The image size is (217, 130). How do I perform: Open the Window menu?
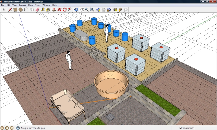click(x=46, y=5)
